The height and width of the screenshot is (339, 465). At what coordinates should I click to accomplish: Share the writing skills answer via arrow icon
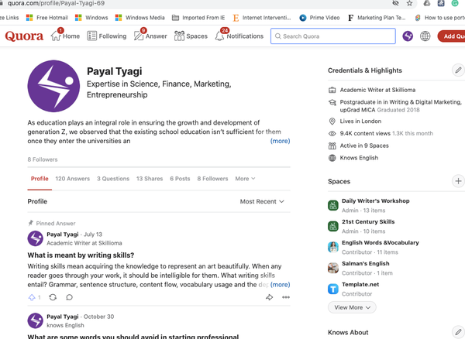(269, 297)
